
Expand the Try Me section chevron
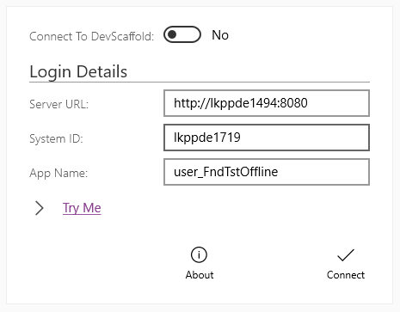40,208
